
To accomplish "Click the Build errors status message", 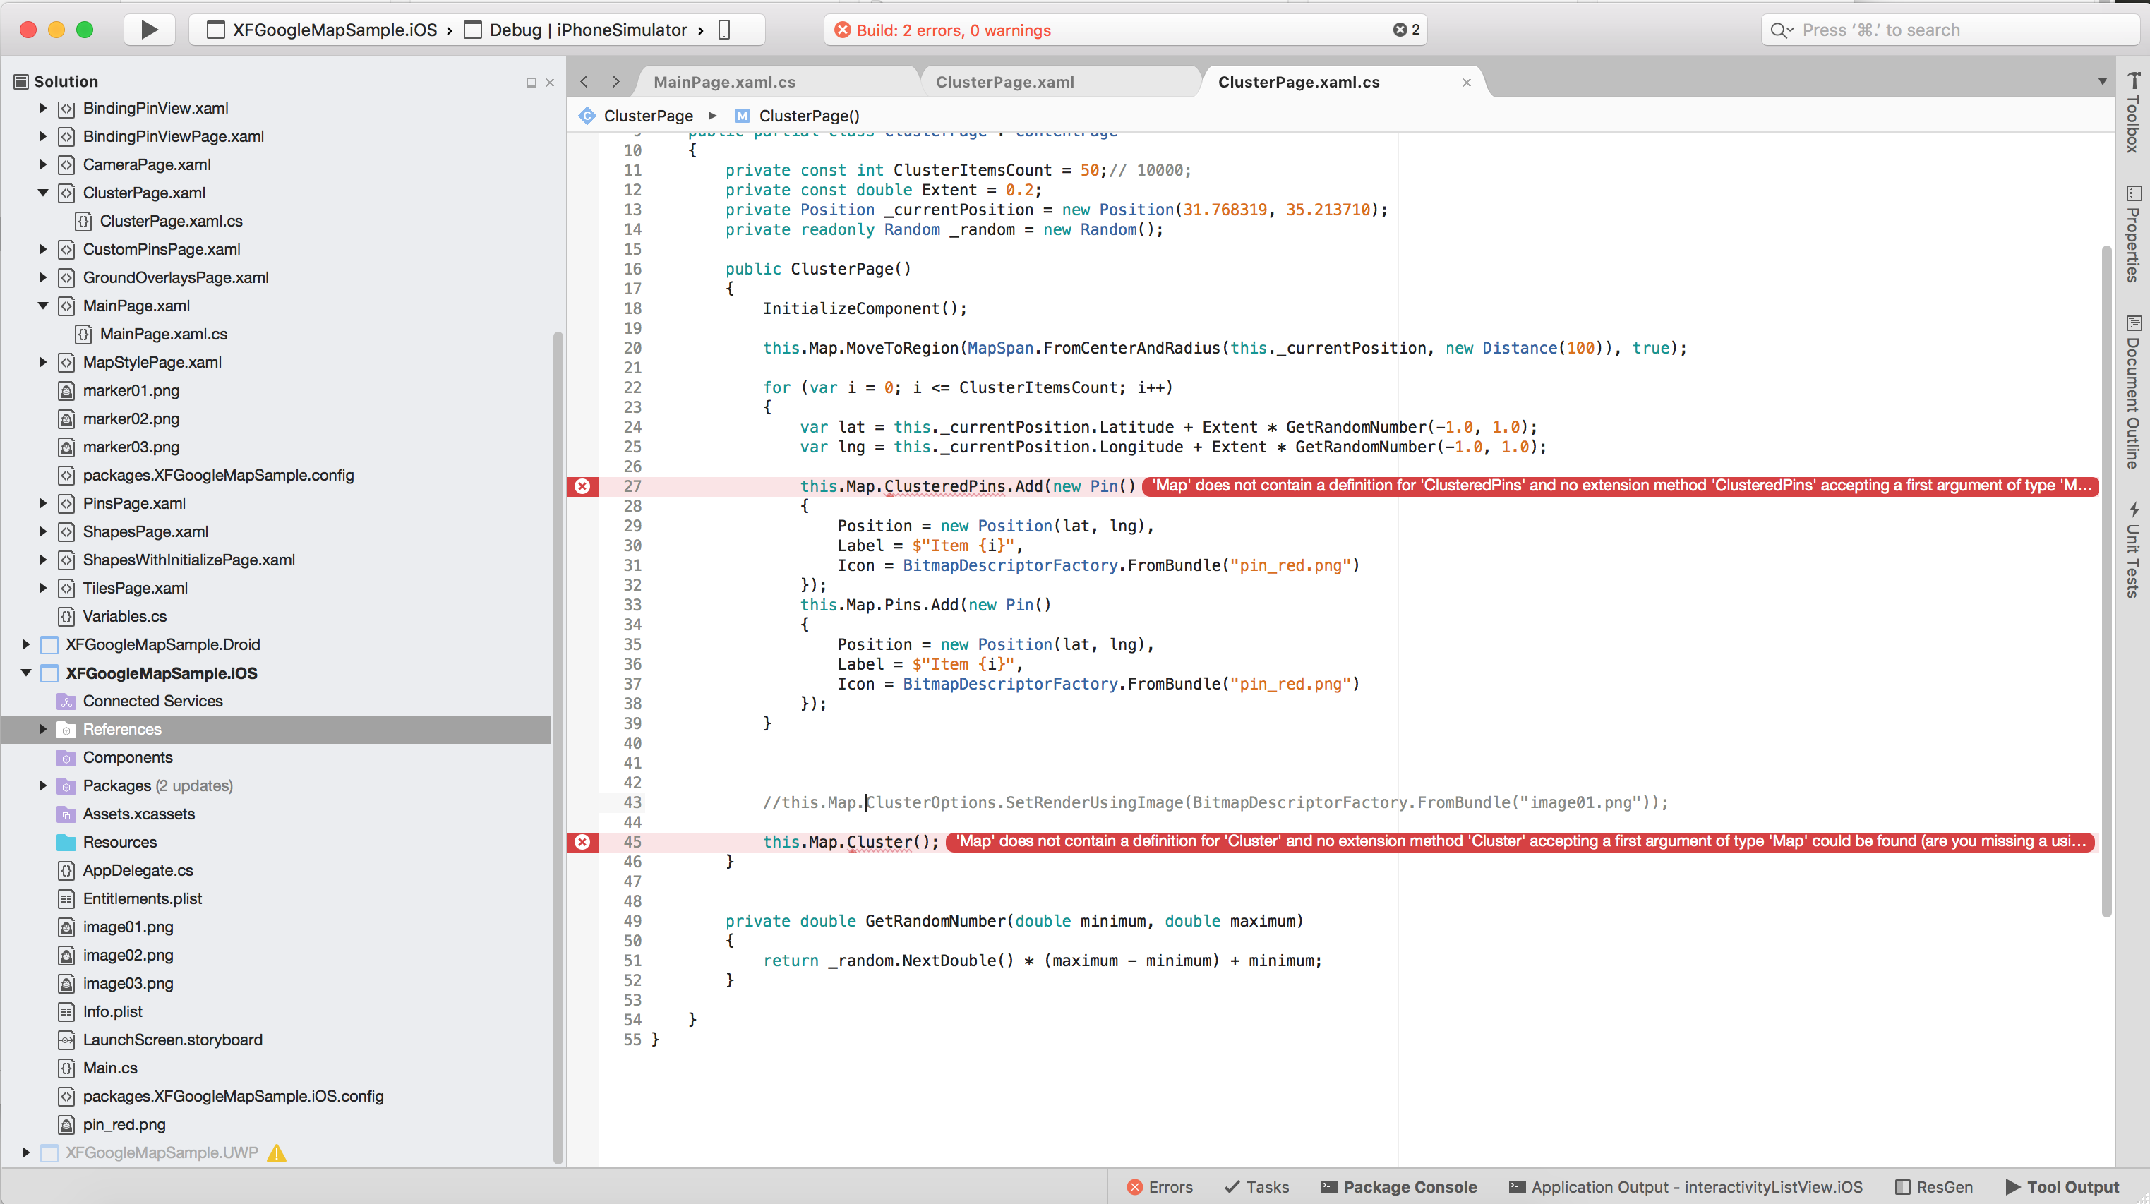I will (954, 30).
